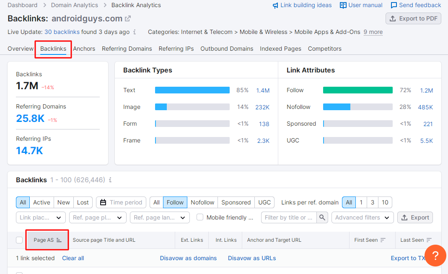448x274 pixels.
Task: Select the Lost backlinks filter
Action: coord(83,202)
